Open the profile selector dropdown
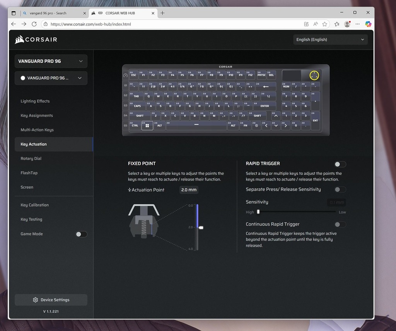 pos(51,78)
